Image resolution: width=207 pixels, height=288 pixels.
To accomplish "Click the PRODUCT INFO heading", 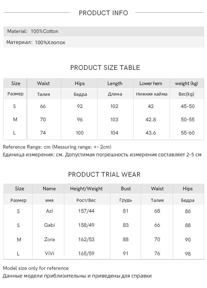I will pyautogui.click(x=104, y=13).
